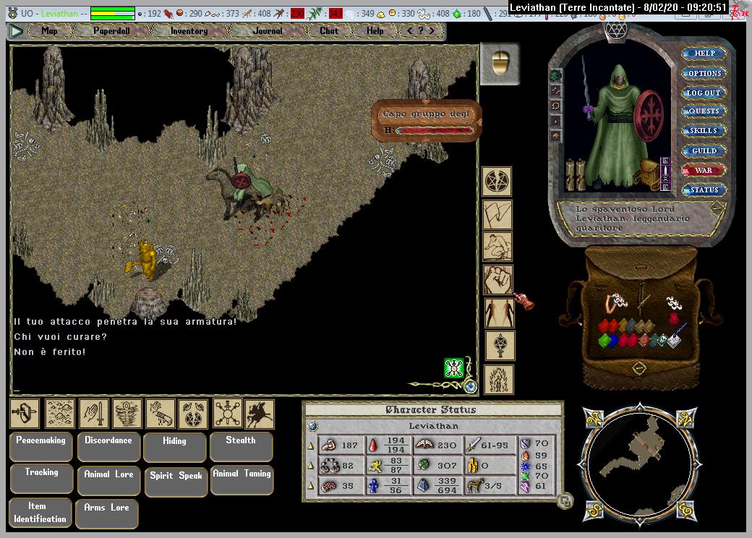Click the right arrow in the menu bar
The width and height of the screenshot is (752, 538).
(x=432, y=30)
